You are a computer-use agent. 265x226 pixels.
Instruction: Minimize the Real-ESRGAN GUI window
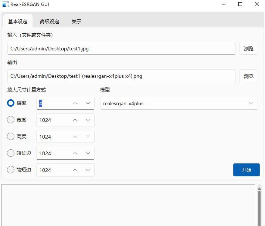click(x=224, y=4)
